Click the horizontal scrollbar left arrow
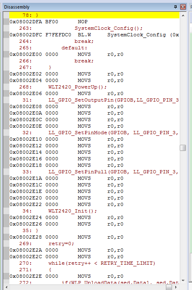192x290 pixels. click(x=7, y=287)
